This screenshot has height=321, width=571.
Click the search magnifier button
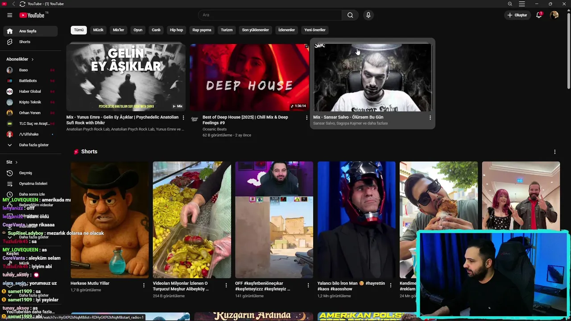350,15
